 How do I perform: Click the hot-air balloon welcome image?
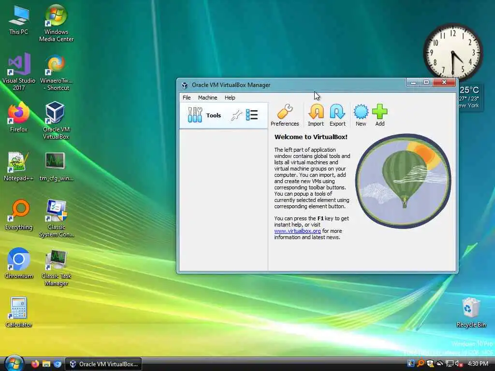(x=403, y=181)
